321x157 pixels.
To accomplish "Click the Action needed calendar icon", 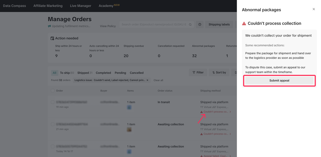I will (x=52, y=38).
